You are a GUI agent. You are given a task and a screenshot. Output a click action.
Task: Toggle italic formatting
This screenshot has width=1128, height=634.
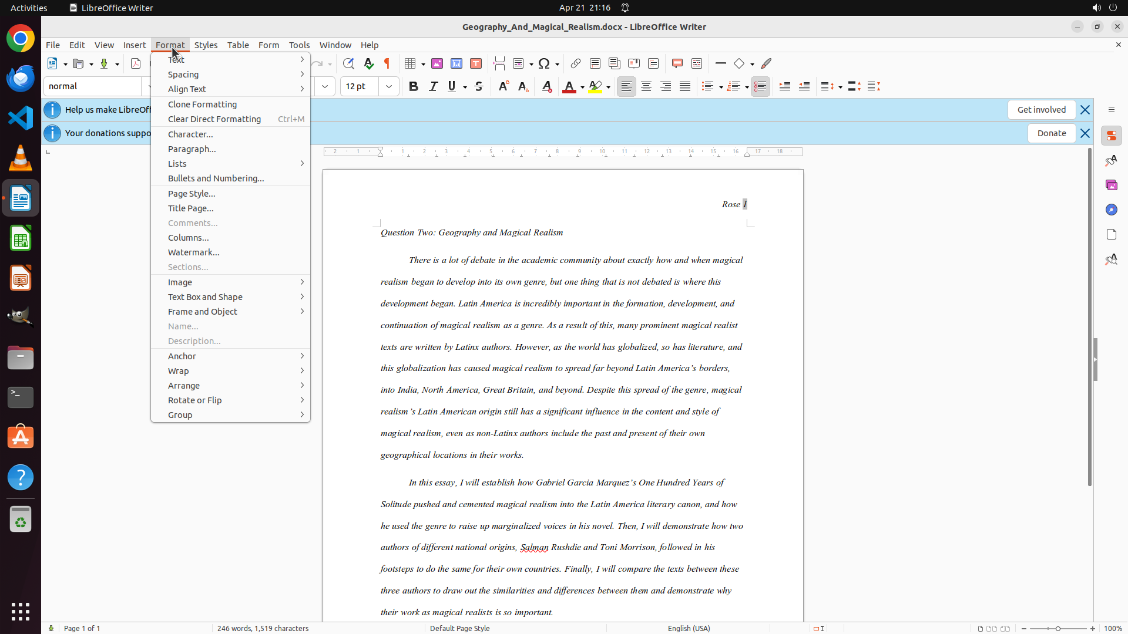click(x=433, y=86)
